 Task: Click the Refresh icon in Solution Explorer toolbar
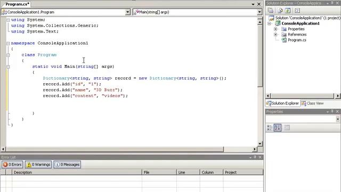point(288,11)
